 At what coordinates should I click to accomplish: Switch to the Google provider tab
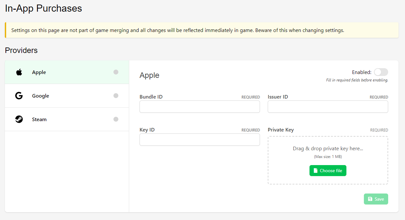[40, 96]
